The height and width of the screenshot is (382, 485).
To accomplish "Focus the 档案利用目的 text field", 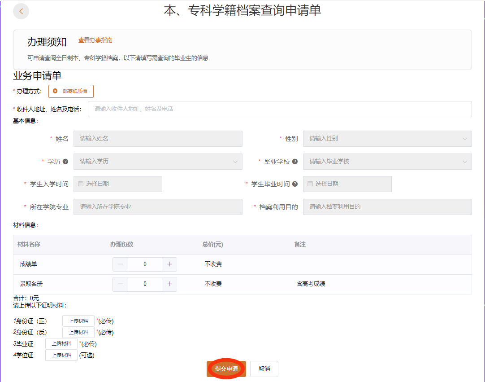I will [387, 207].
